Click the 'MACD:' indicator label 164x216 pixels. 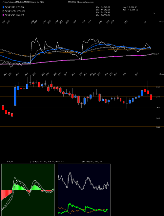point(10,161)
